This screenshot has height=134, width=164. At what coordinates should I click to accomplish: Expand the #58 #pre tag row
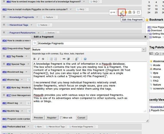[x=4, y=87]
